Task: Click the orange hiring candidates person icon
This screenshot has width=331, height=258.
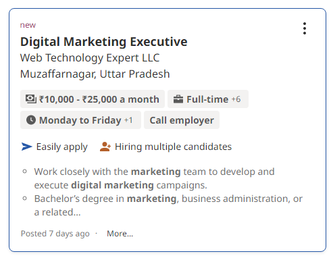Action: pos(105,147)
